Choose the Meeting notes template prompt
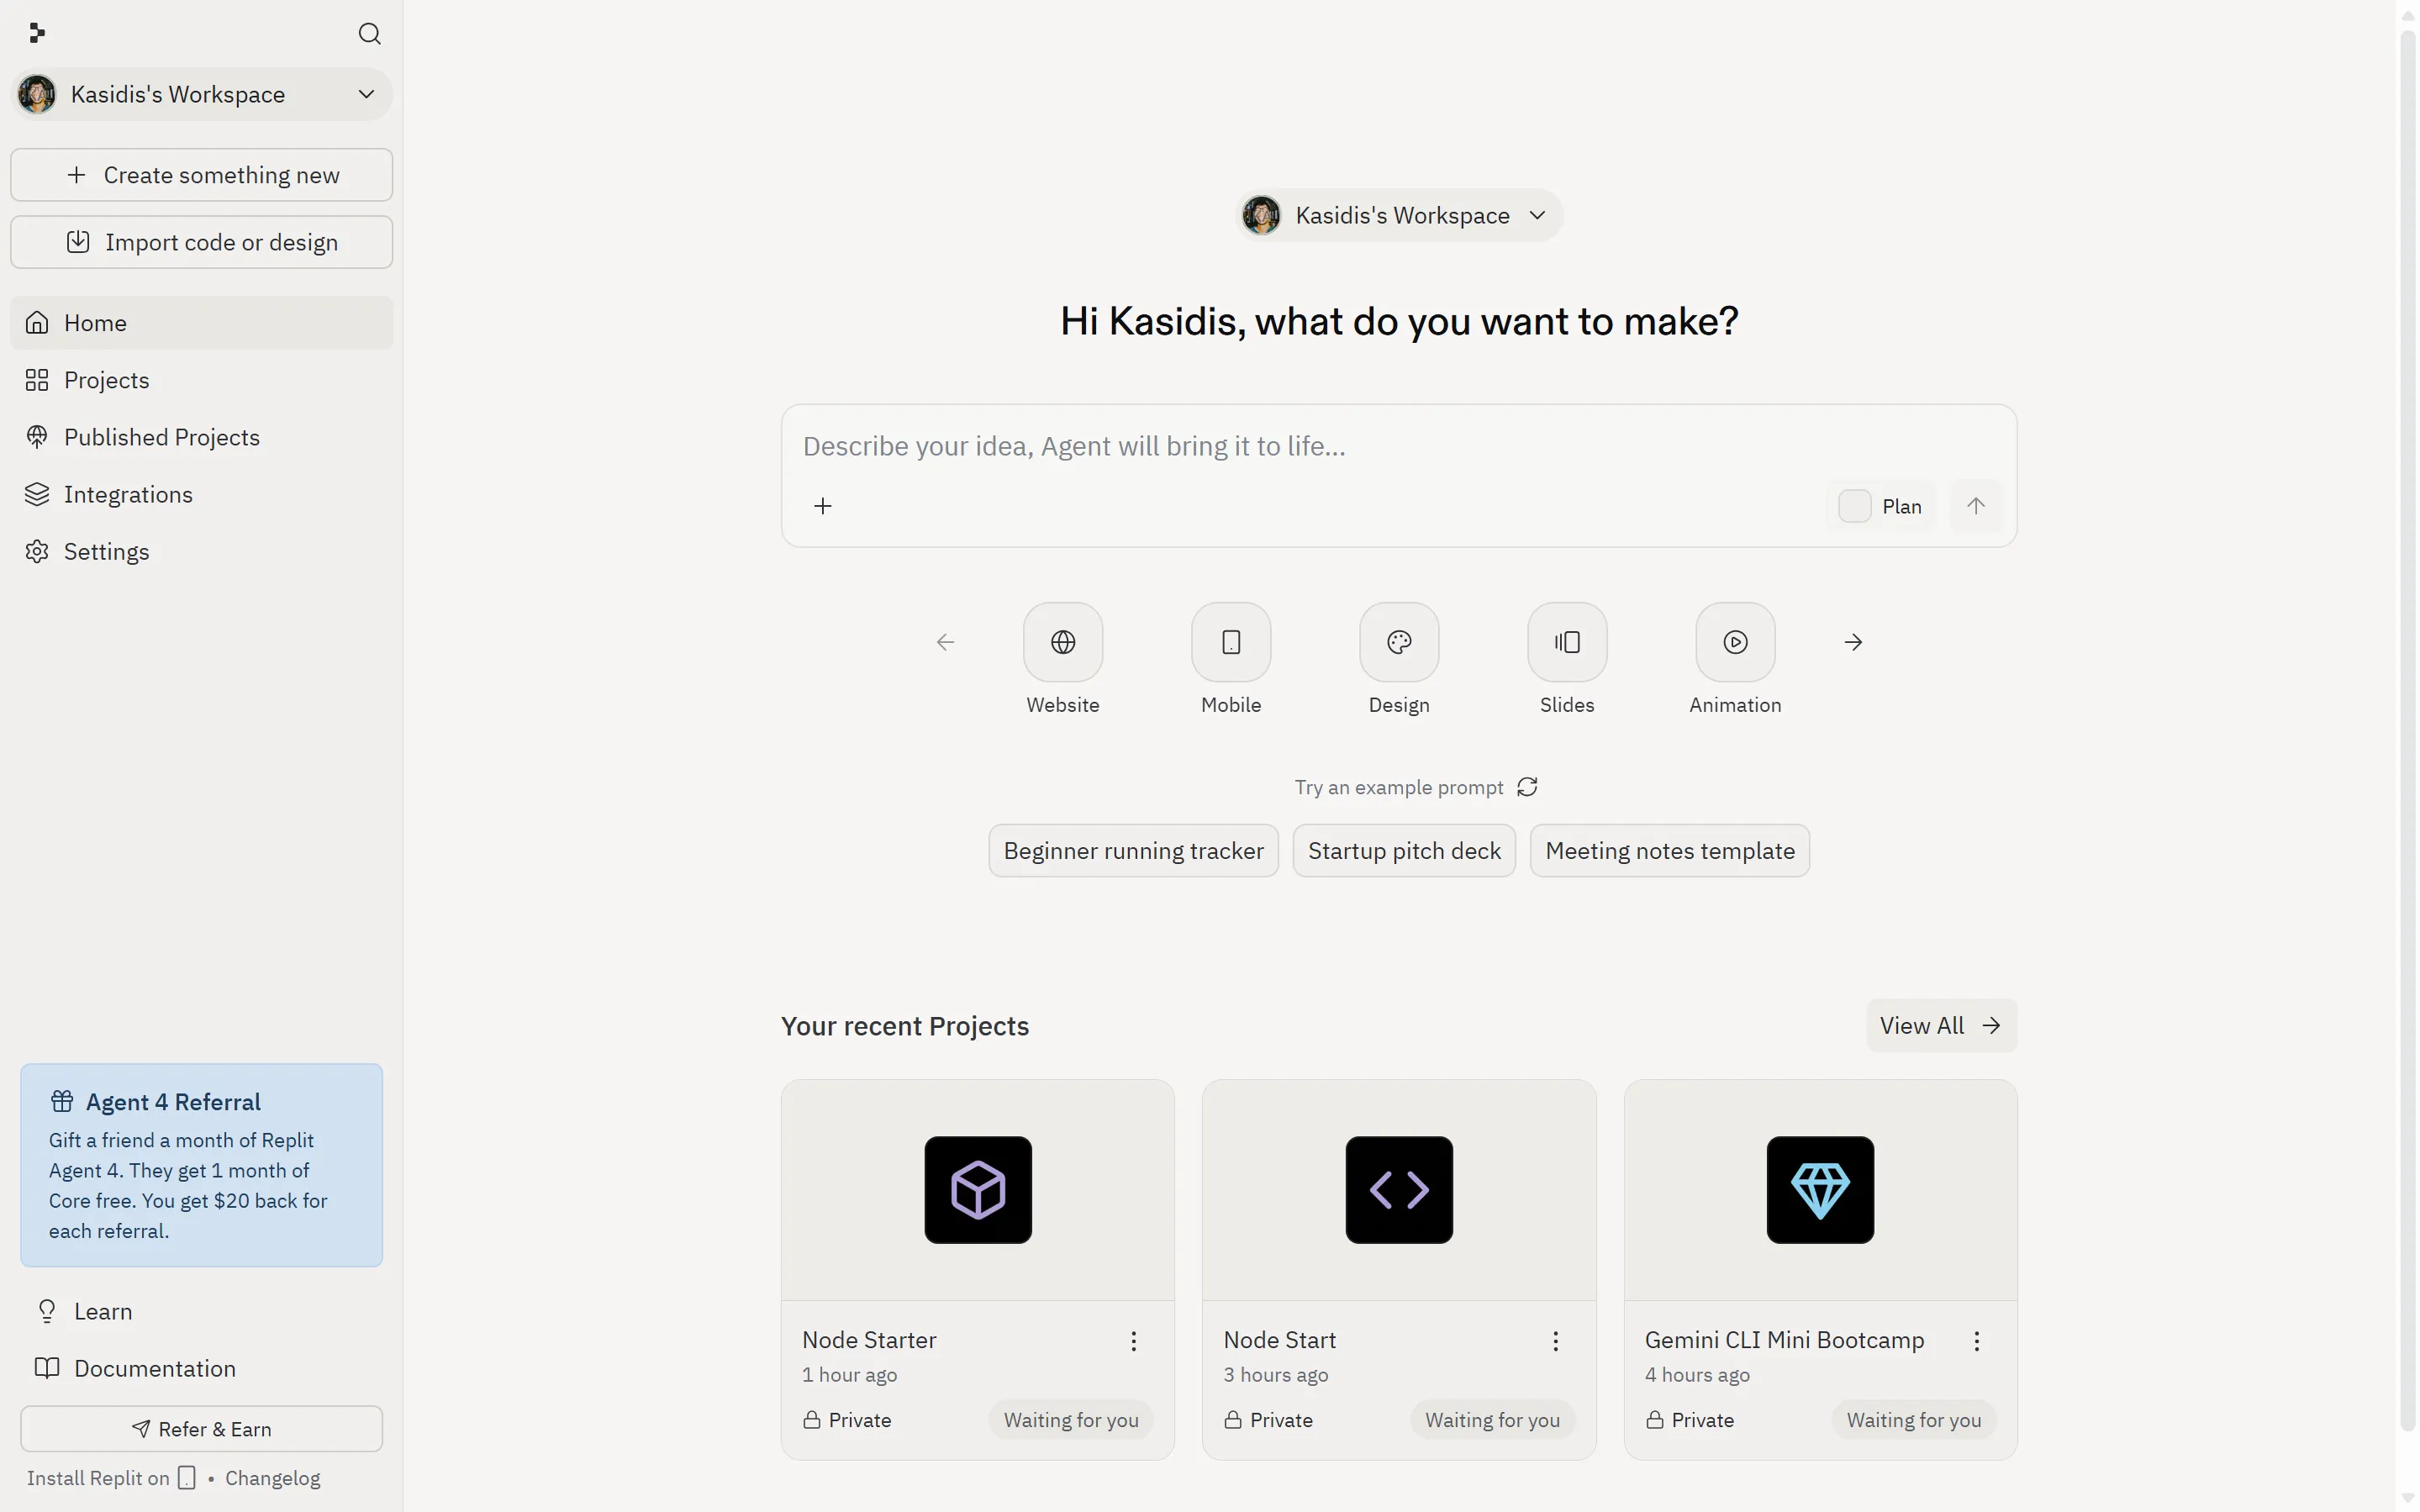Screen dimensions: 2420x1512 [x=1669, y=851]
